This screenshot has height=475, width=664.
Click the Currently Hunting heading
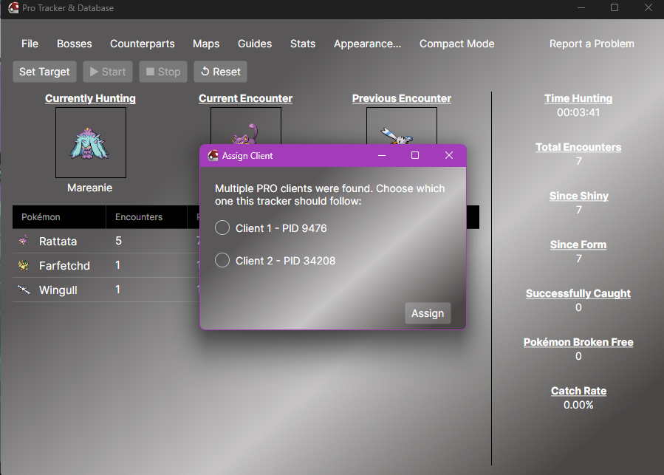[x=90, y=98]
